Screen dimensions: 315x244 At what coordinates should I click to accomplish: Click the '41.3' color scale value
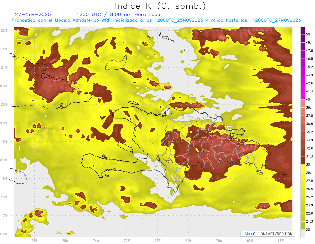point(309,92)
